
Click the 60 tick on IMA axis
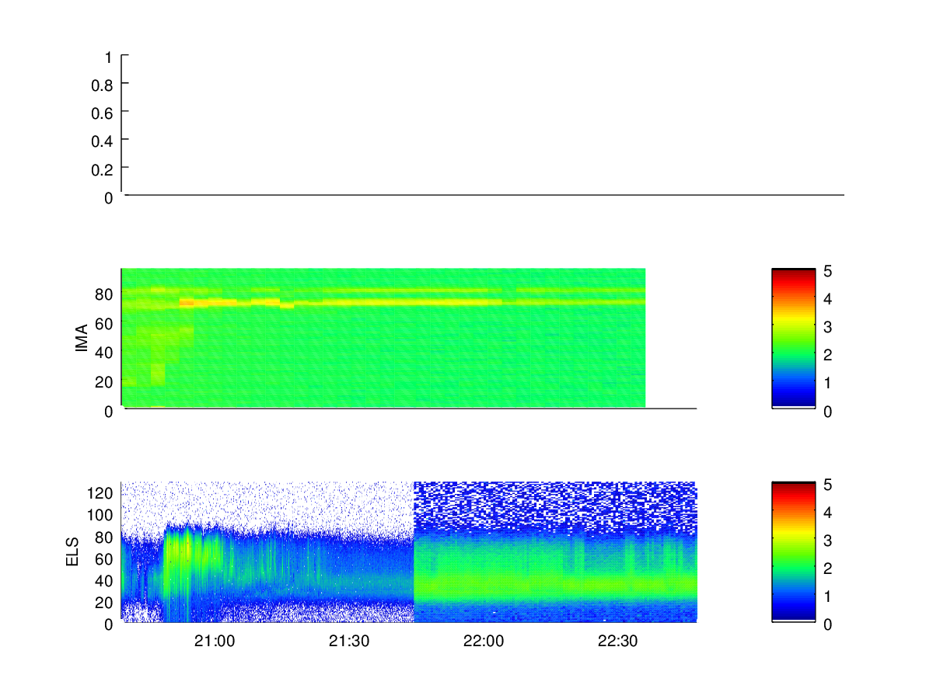tap(105, 323)
